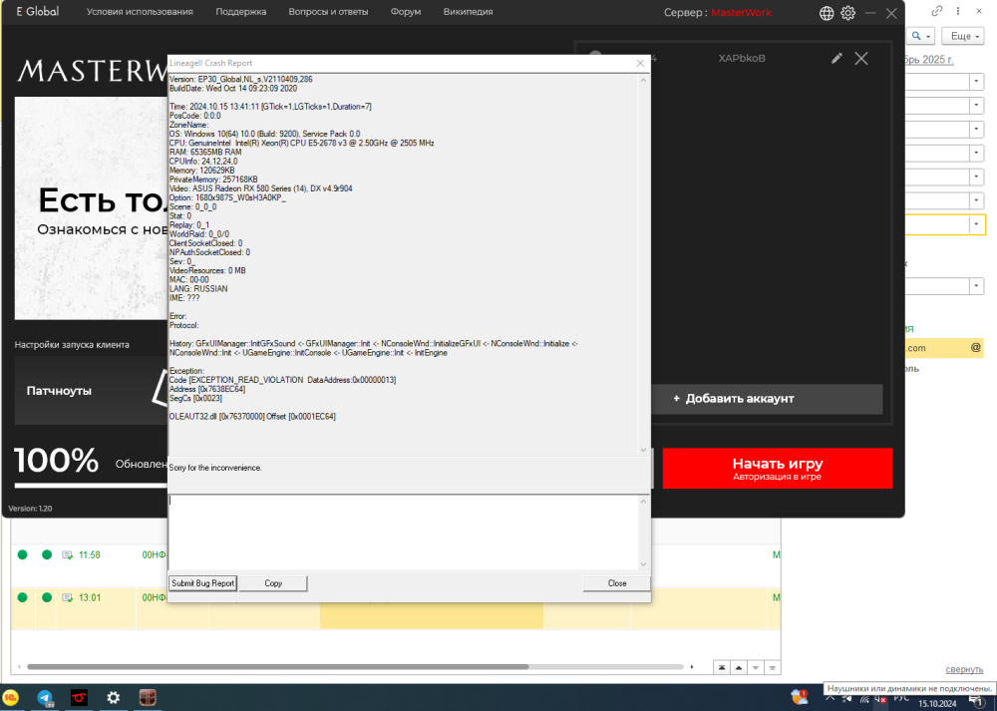Edit the XAPbkoB account with pencil icon

[x=837, y=58]
